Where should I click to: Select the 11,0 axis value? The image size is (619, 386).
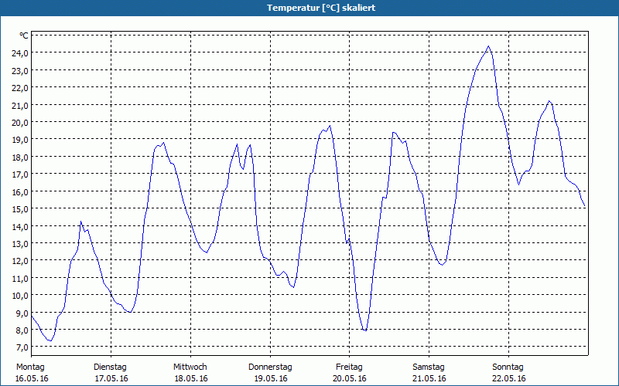click(20, 278)
